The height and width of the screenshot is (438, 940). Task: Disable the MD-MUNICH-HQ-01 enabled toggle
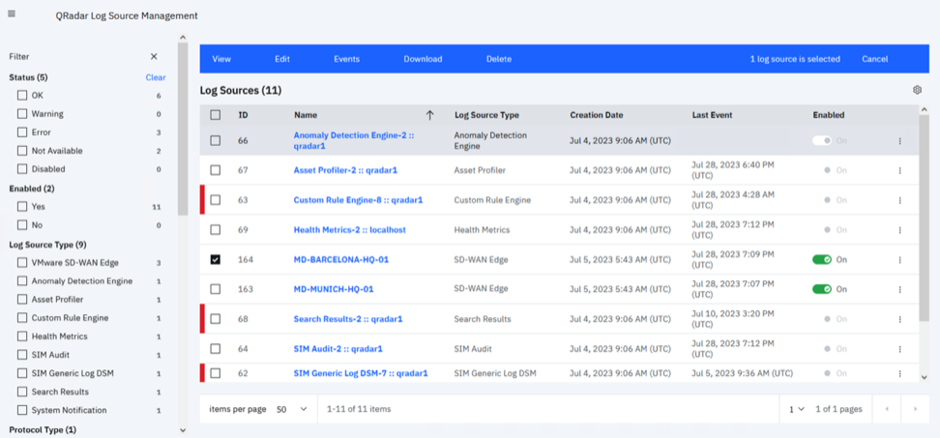coord(822,289)
